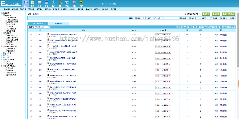
Task: Open the news data table (news) dropdown
Action: [39, 27]
